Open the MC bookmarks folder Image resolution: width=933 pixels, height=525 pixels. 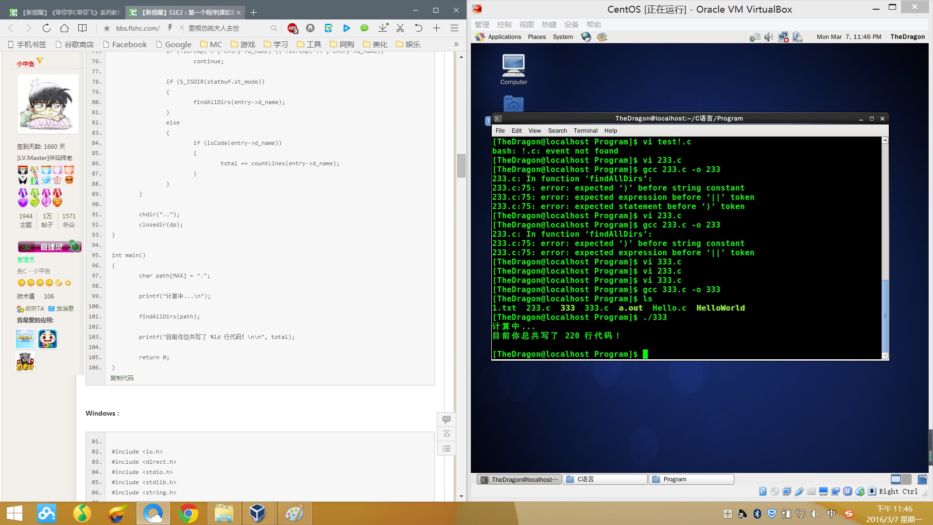[x=211, y=44]
